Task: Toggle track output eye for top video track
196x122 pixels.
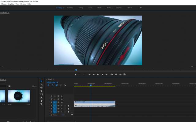Action: click(62, 96)
